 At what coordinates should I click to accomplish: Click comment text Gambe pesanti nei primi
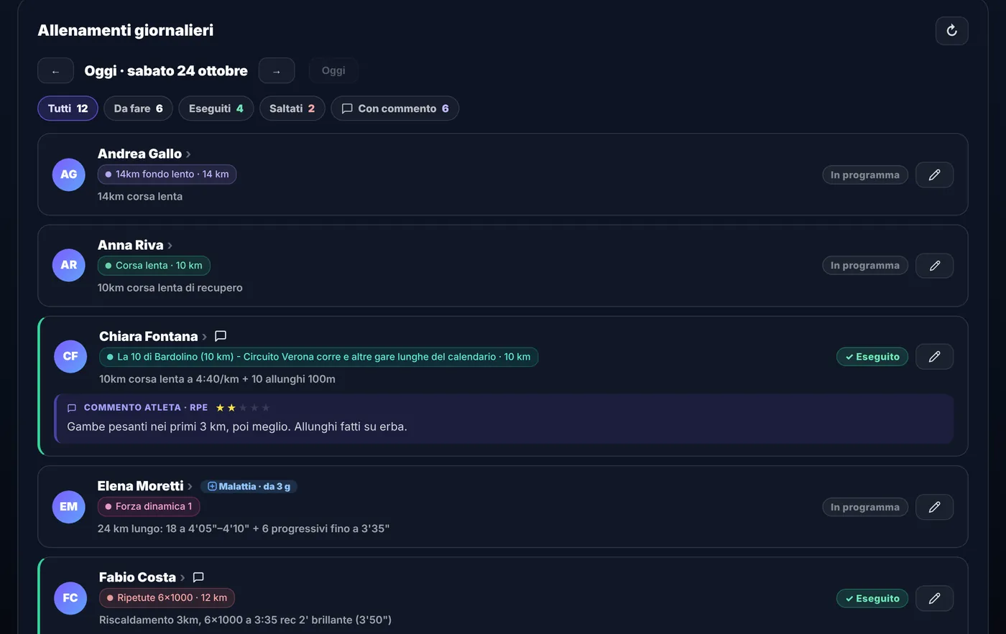(x=237, y=426)
